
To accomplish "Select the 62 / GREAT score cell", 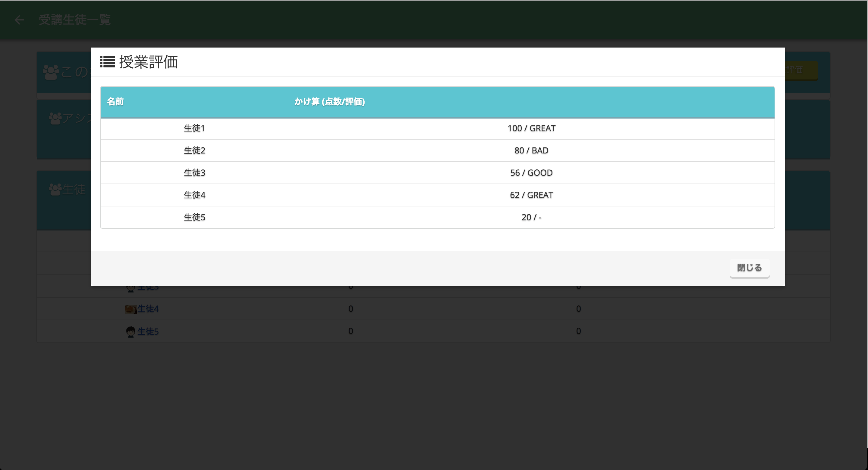I will click(x=531, y=195).
